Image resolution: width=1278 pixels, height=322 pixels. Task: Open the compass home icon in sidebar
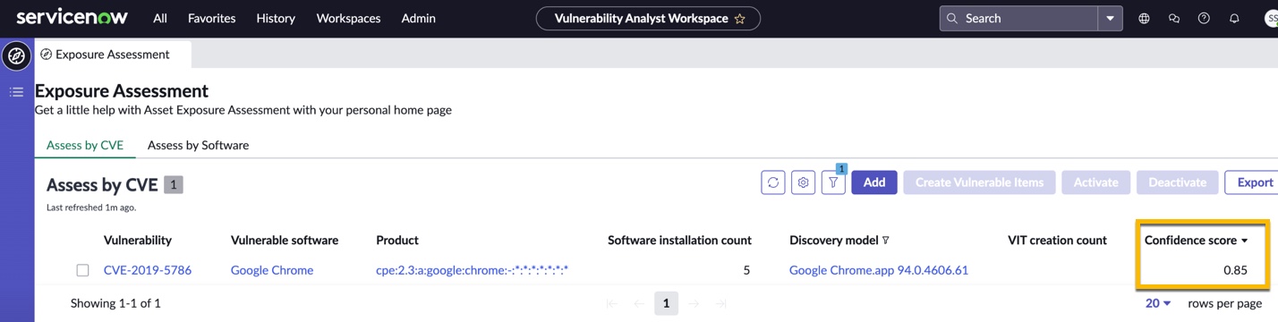click(16, 55)
